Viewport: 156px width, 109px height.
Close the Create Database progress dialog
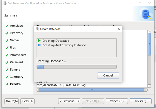tap(119, 29)
